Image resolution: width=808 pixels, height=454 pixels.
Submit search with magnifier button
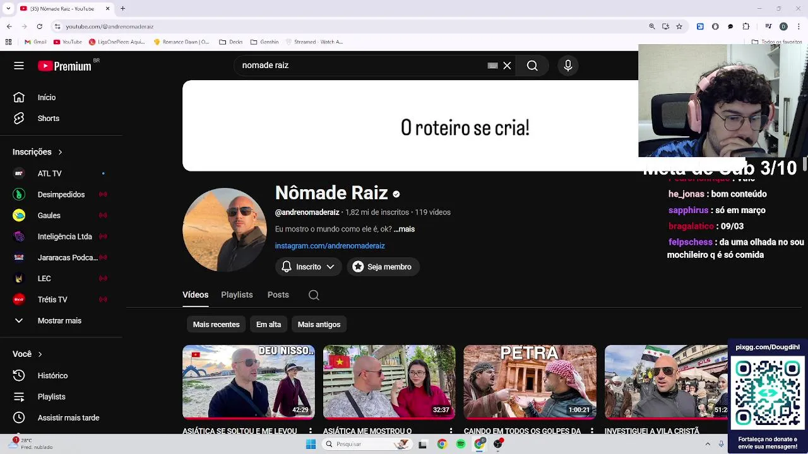(532, 66)
